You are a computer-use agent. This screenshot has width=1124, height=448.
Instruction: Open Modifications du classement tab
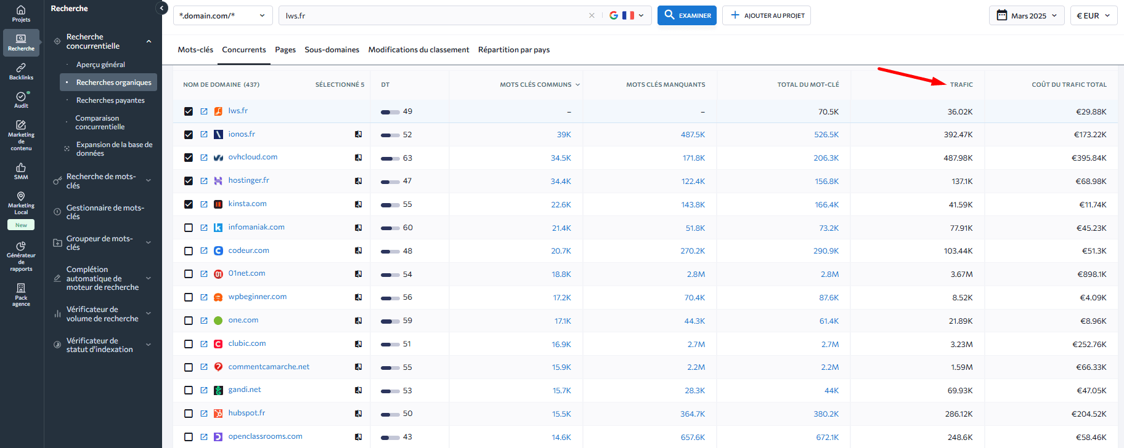coord(418,50)
